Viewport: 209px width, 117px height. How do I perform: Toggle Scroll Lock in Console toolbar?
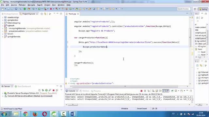[157, 91]
